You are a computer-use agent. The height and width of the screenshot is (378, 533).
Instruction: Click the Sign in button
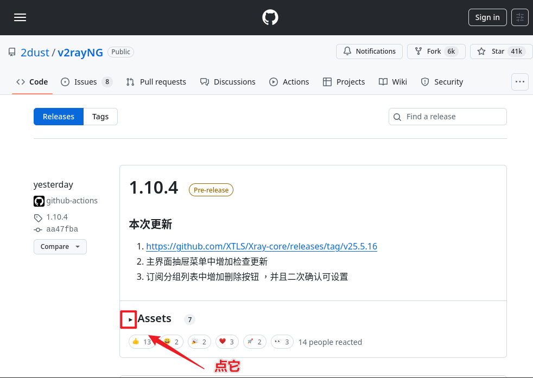pyautogui.click(x=487, y=17)
